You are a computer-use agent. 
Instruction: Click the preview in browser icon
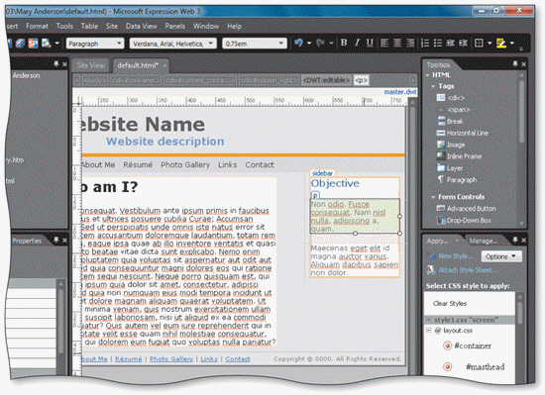coord(46,43)
